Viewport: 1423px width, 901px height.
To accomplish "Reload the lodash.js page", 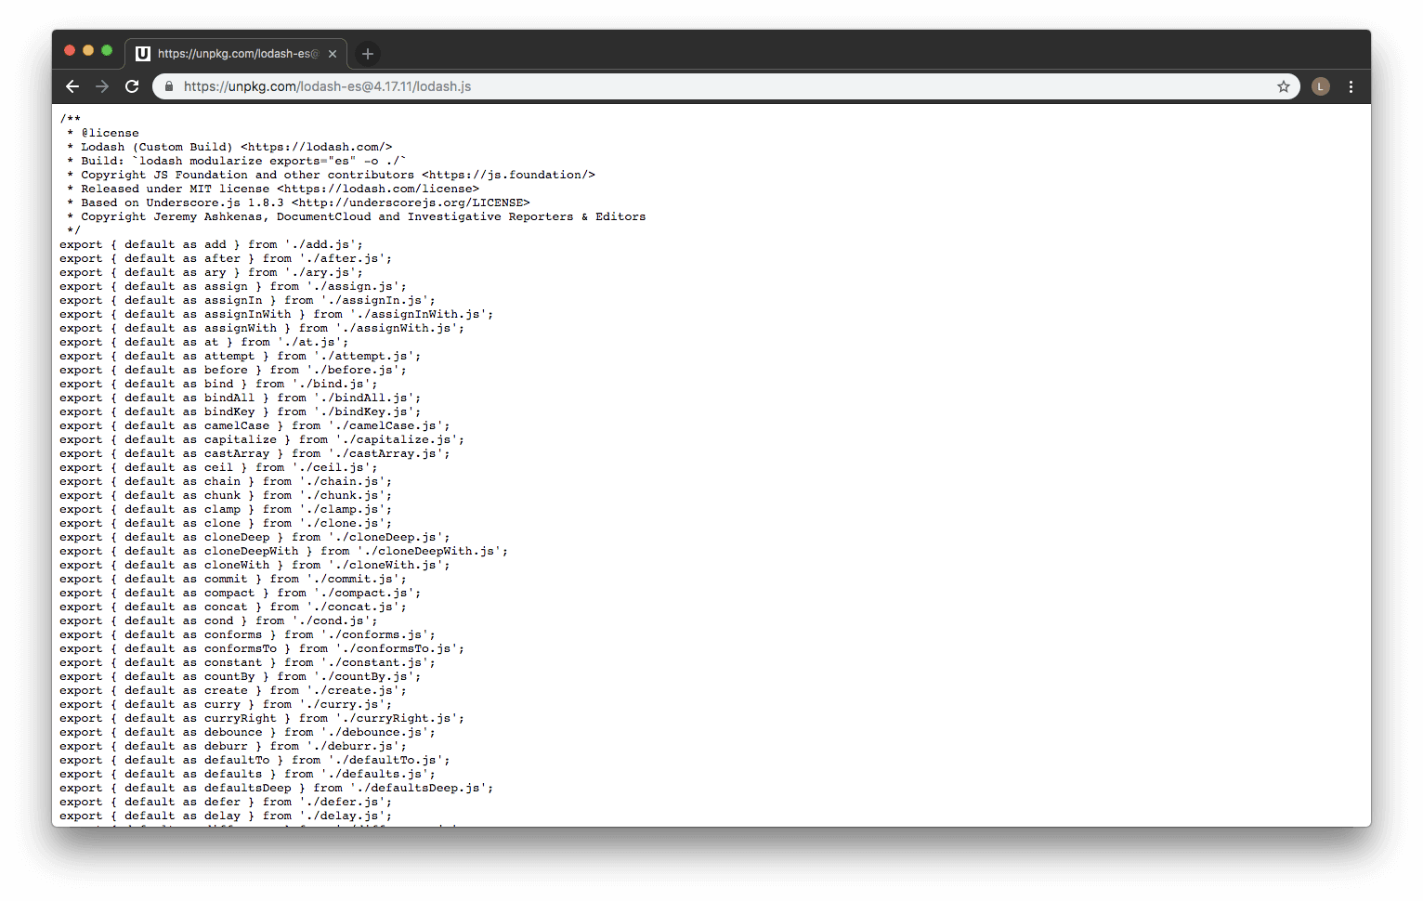I will [132, 86].
